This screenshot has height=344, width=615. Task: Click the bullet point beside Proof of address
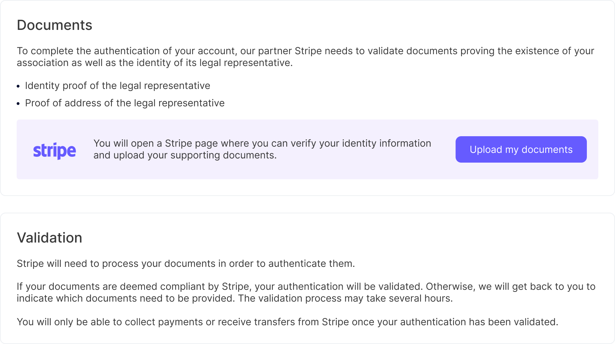[x=18, y=104]
